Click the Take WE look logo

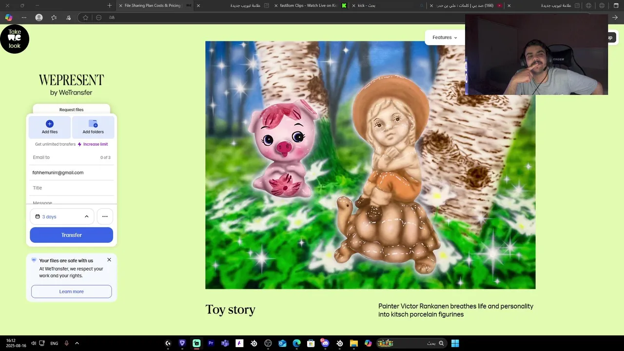point(15,39)
